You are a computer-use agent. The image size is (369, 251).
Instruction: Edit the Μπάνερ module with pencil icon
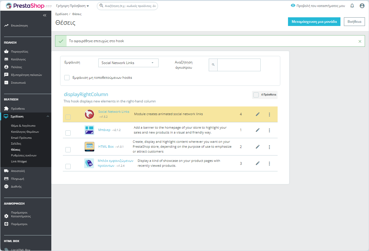click(258, 130)
